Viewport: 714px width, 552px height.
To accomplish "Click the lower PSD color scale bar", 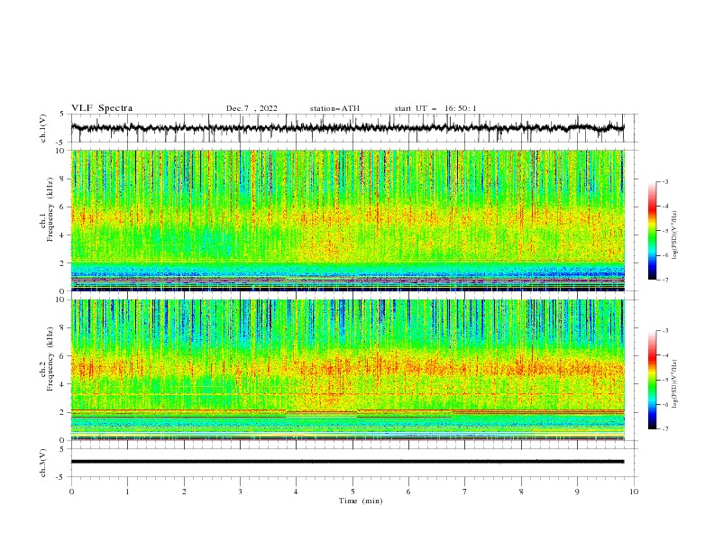I will 652,380.
